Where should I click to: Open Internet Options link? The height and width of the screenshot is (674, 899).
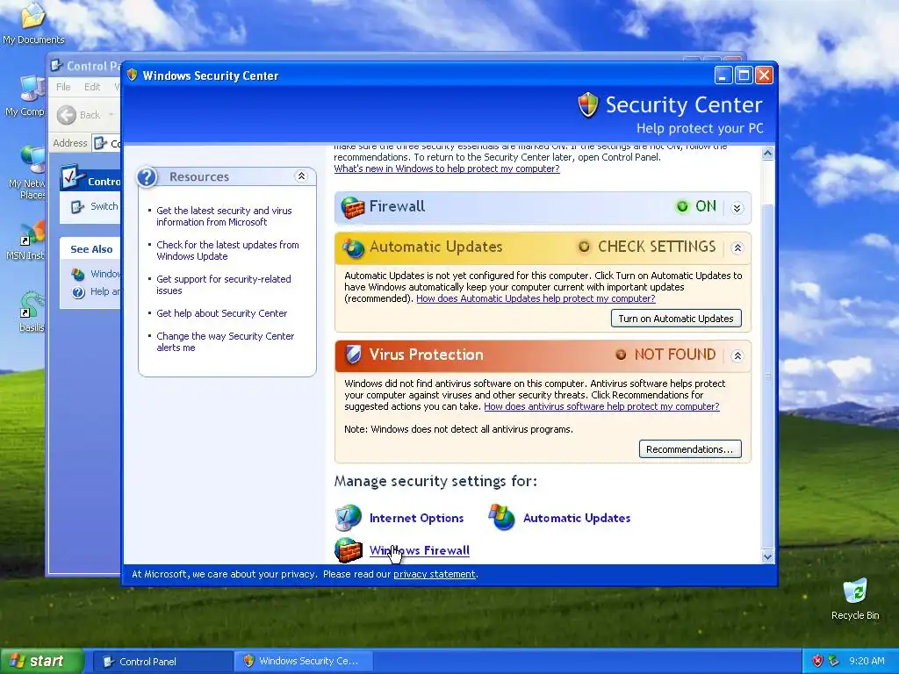click(417, 518)
